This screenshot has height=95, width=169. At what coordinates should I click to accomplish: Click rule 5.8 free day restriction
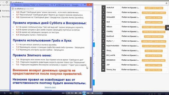[x=50, y=17]
